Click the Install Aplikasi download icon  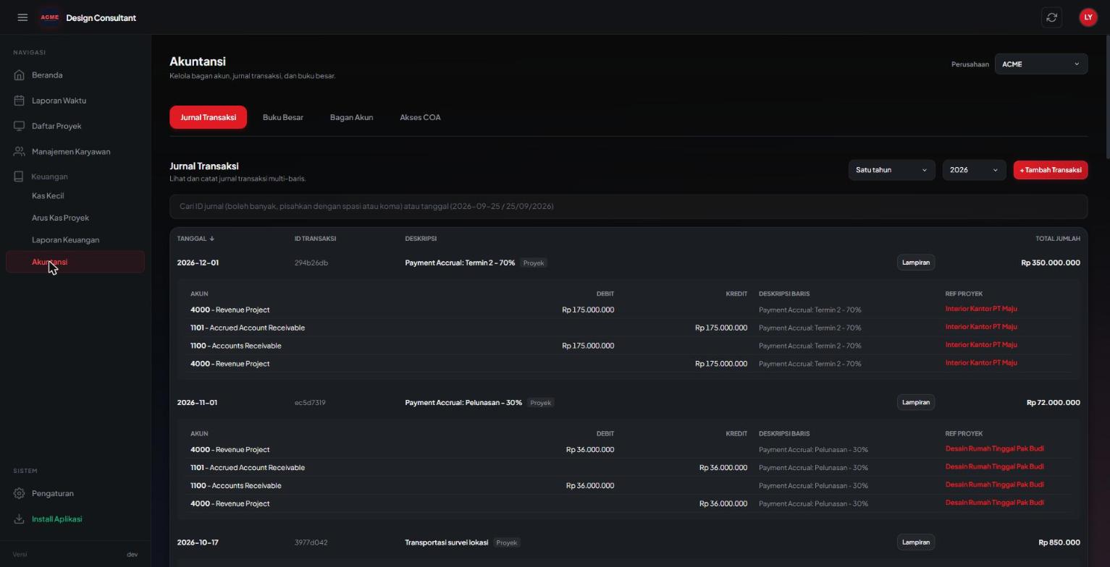(19, 519)
